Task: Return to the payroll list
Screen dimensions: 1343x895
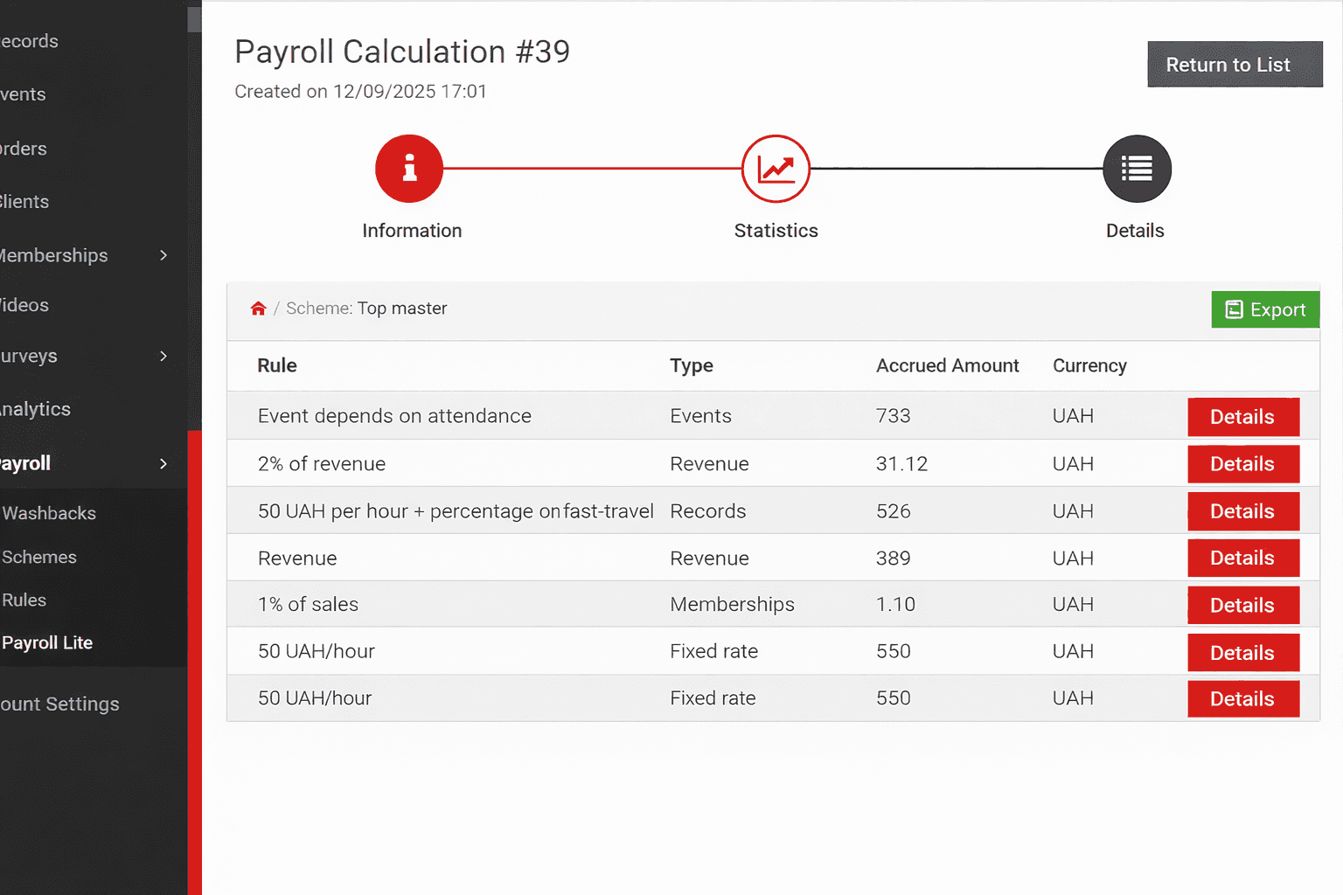Action: coord(1234,65)
